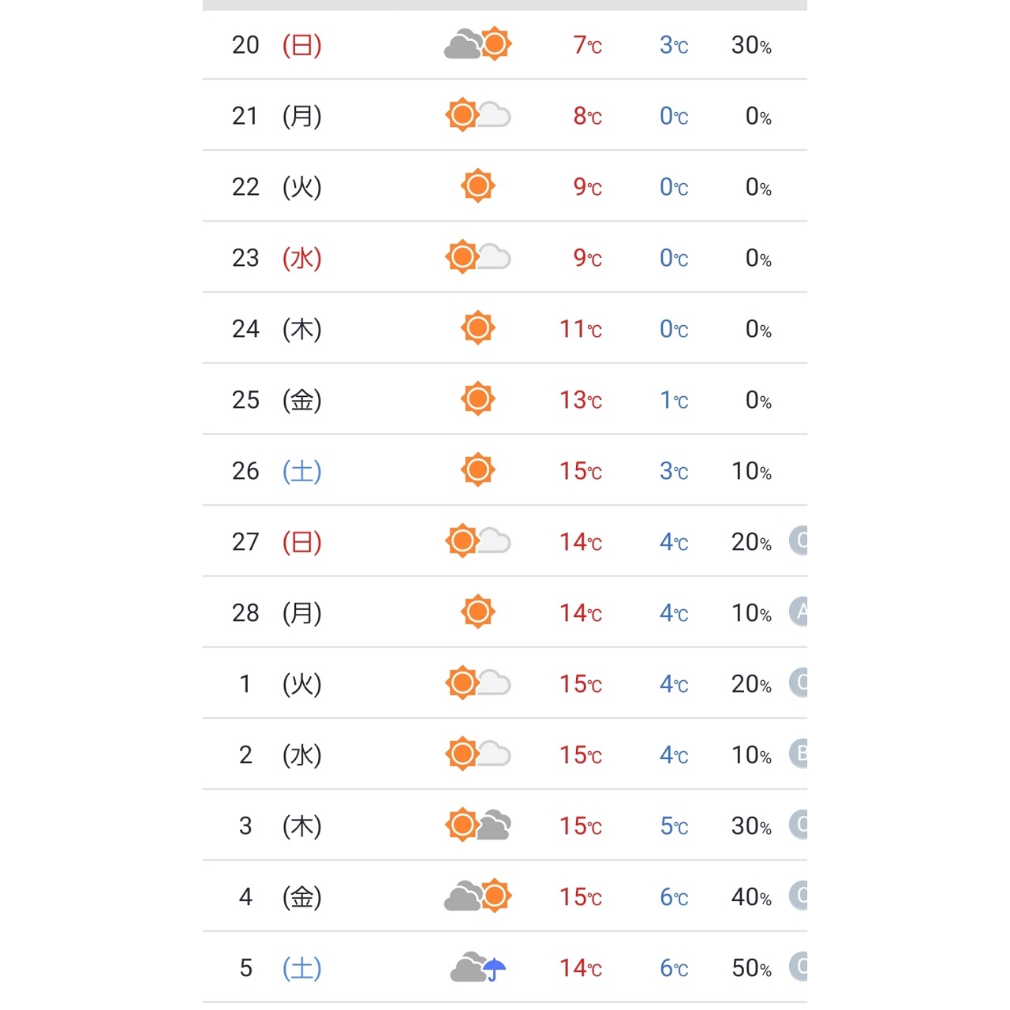Viewport: 1010px width, 1010px height.
Task: Click the reliability badge on the 27th row
Action: click(x=799, y=541)
